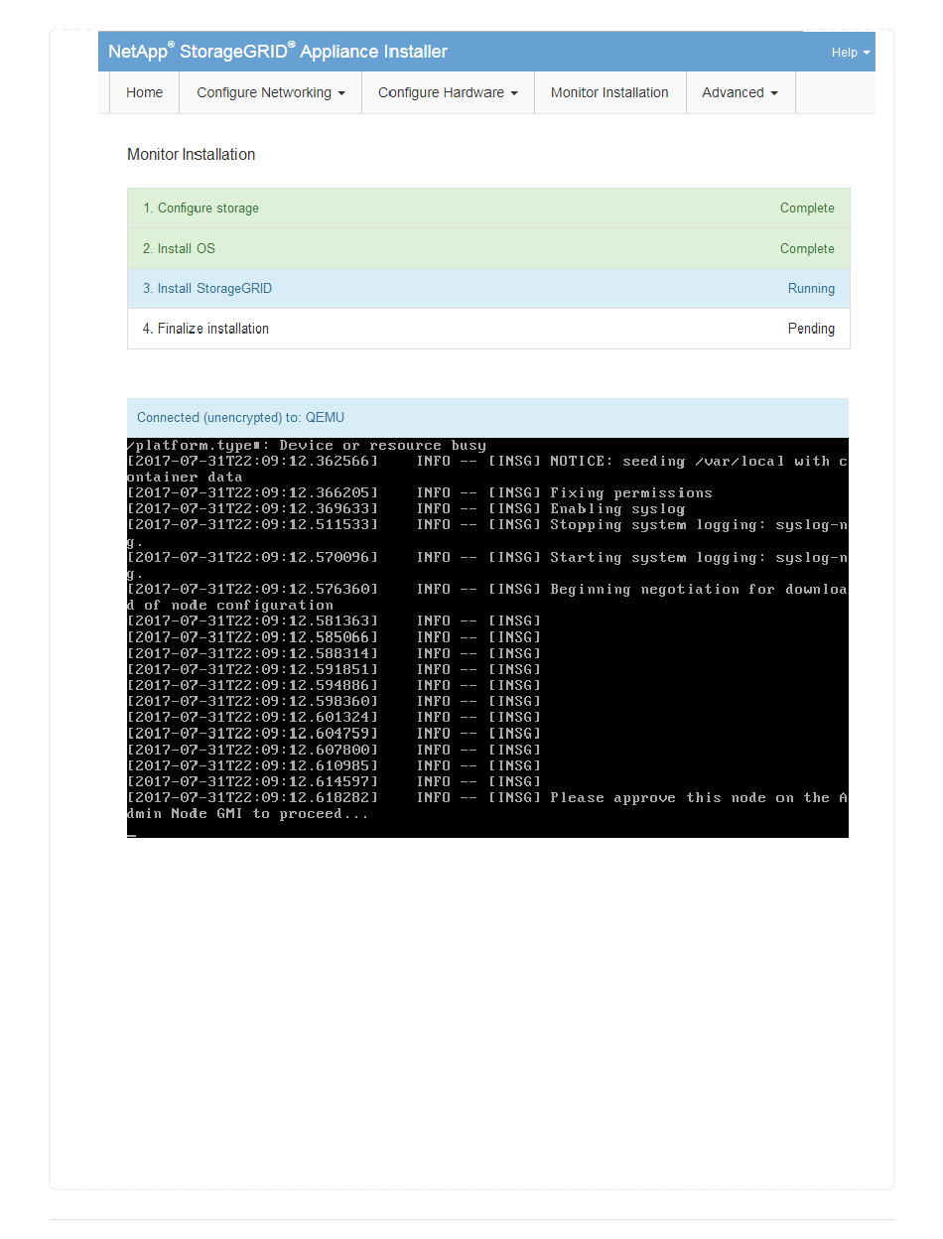Expand the Advanced menu
Viewport: 943px width, 1239px height.
[741, 92]
